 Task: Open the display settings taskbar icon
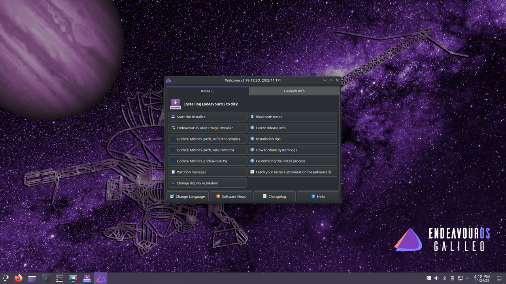[73, 278]
